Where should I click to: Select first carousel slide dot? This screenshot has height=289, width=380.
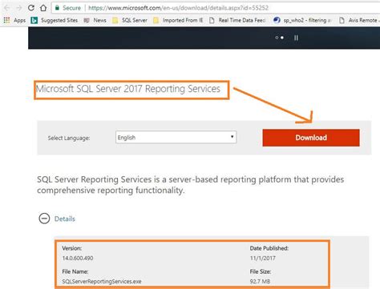pos(277,38)
